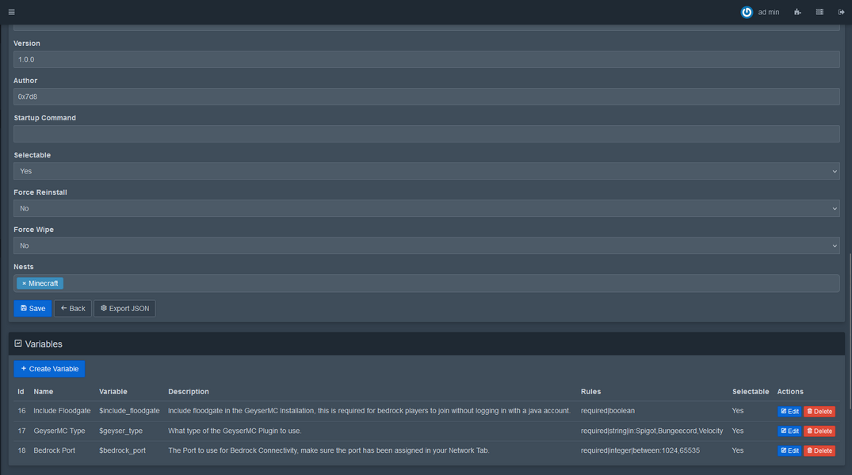Open the server list icon in header
Image resolution: width=852 pixels, height=475 pixels.
[820, 12]
